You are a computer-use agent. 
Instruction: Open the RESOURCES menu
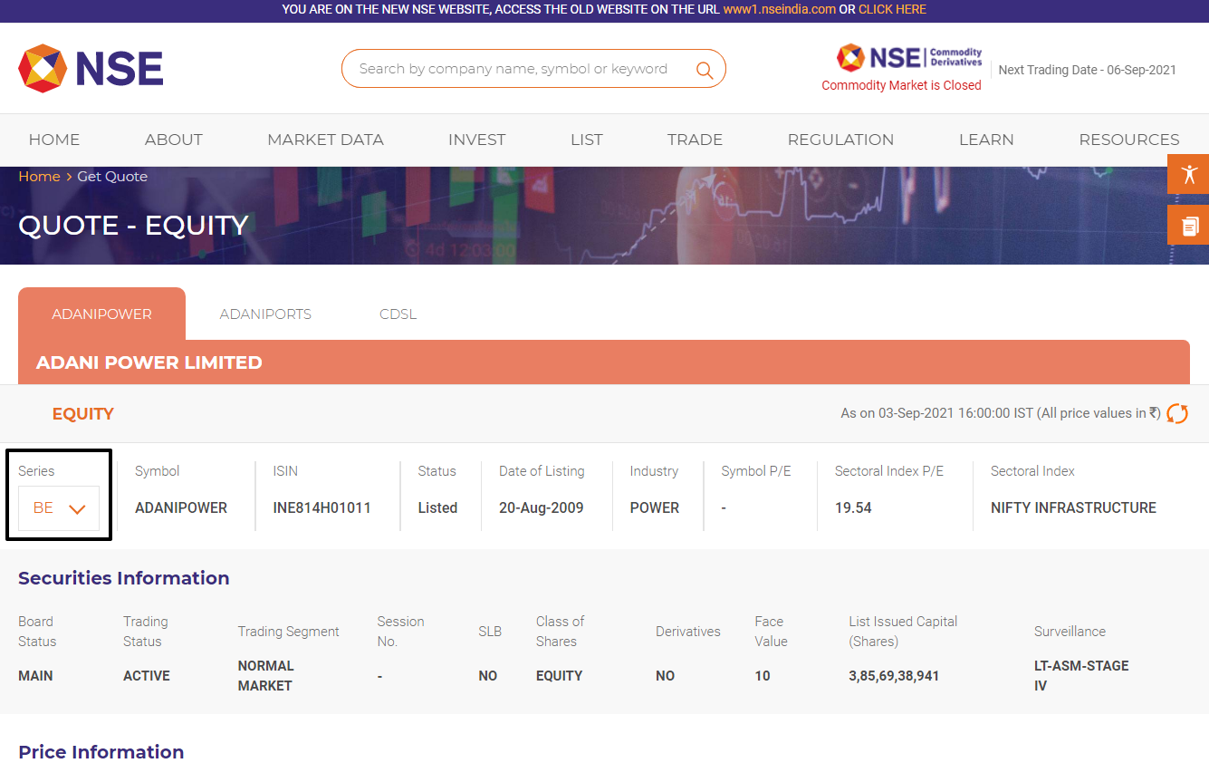tap(1129, 140)
